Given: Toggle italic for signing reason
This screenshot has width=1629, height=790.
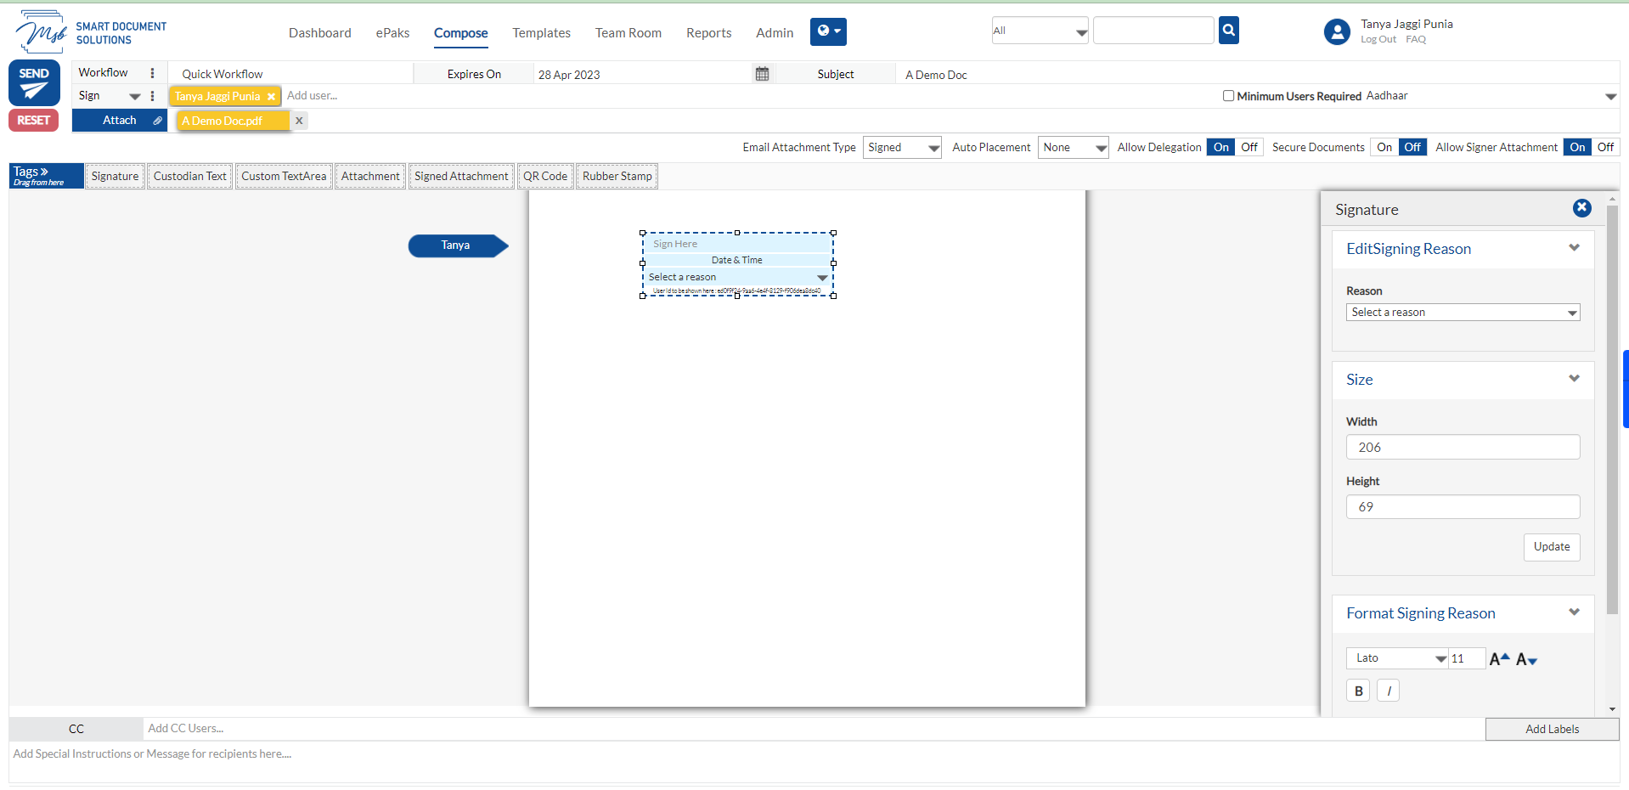Looking at the screenshot, I should [x=1388, y=691].
